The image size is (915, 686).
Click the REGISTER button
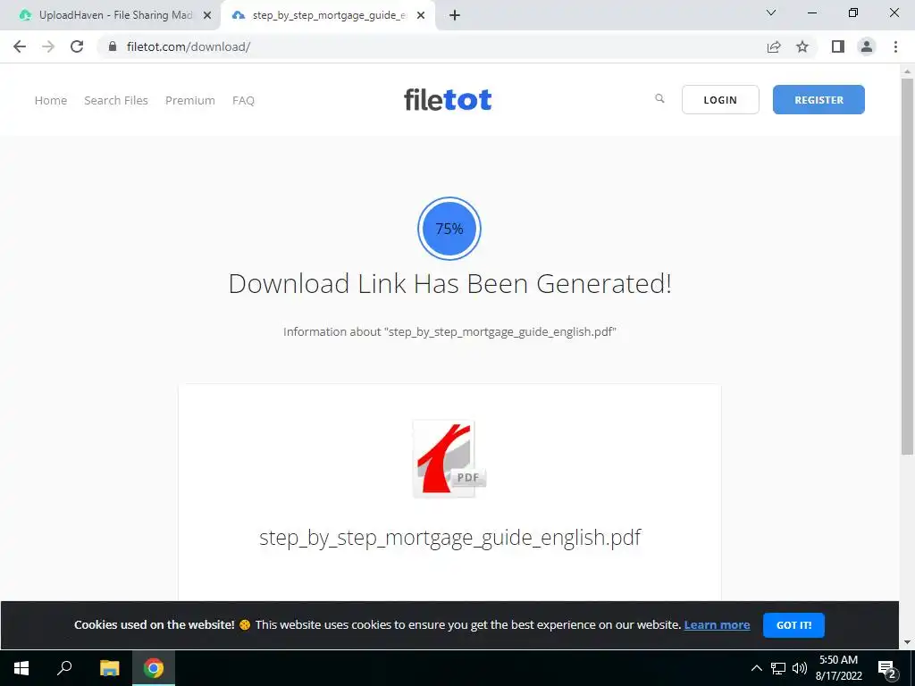pos(818,100)
